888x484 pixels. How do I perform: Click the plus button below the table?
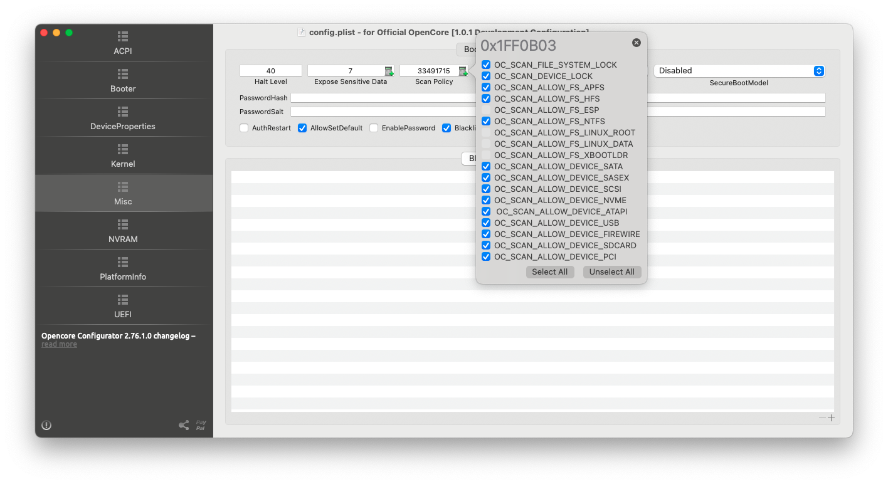(x=832, y=418)
